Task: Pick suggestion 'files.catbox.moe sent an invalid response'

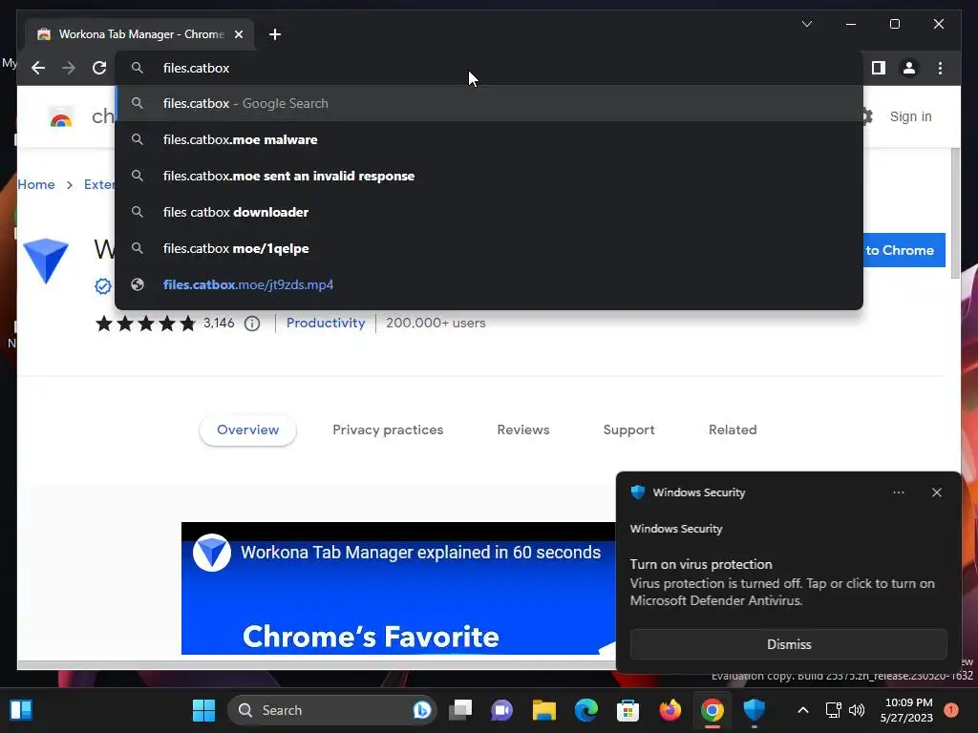Action: 489,176
